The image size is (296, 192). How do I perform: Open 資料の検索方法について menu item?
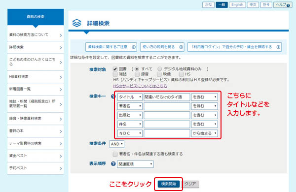(x=36, y=35)
